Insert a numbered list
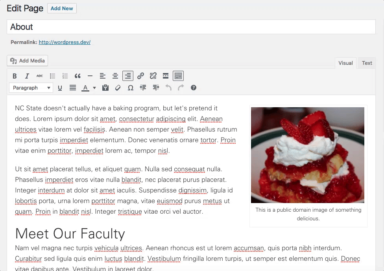This screenshot has height=271, width=384. (65, 76)
